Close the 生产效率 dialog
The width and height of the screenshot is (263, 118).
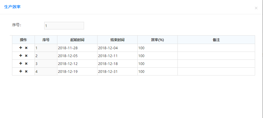coord(256,8)
